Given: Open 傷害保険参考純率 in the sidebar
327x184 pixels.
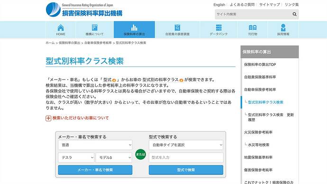Looking at the screenshot, I should click(258, 170).
